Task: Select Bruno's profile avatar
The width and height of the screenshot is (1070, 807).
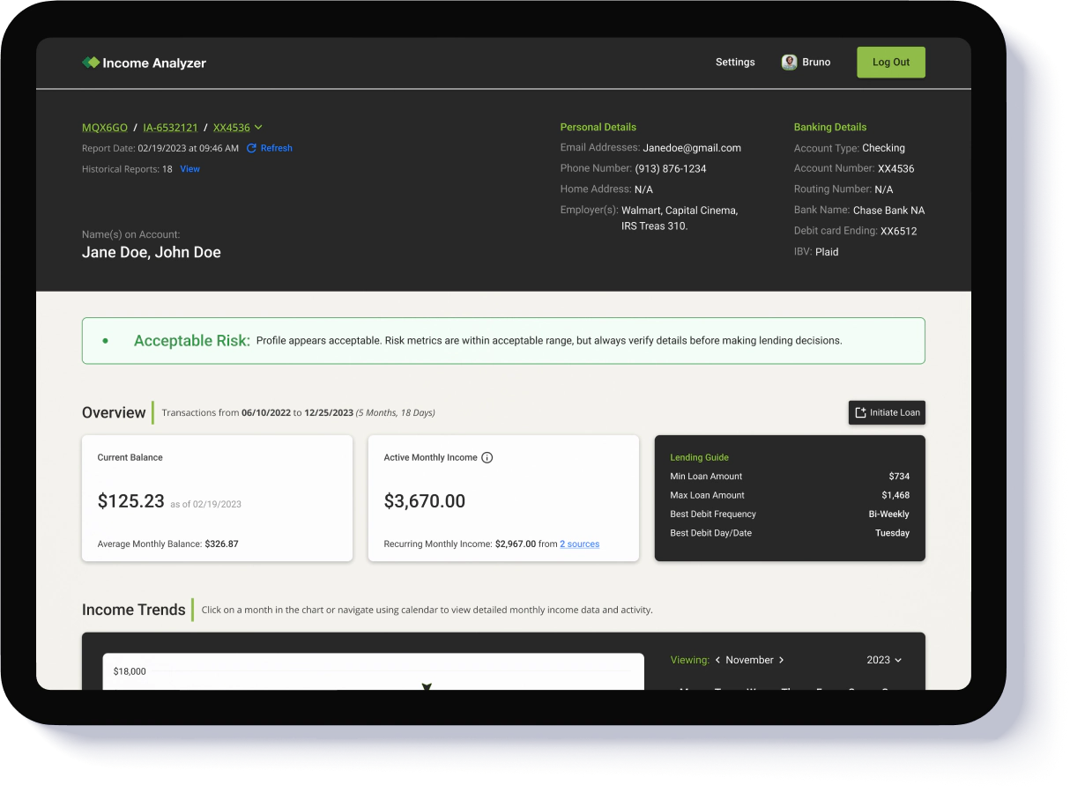Action: tap(791, 62)
